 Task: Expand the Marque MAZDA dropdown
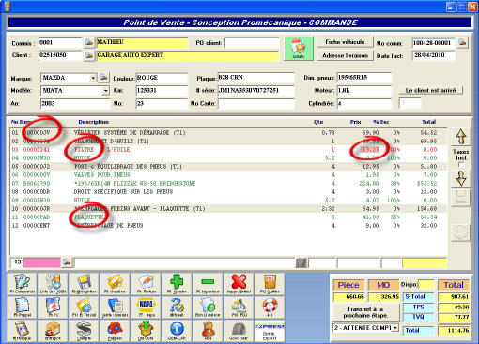click(93, 78)
